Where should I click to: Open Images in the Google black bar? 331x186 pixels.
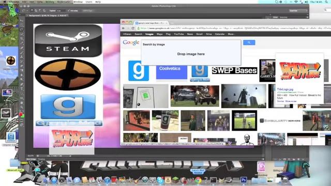point(149,34)
